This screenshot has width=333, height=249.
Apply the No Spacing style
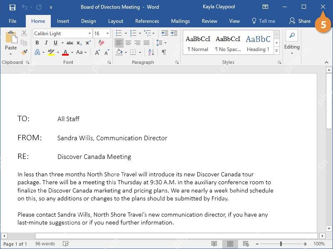pyautogui.click(x=228, y=43)
